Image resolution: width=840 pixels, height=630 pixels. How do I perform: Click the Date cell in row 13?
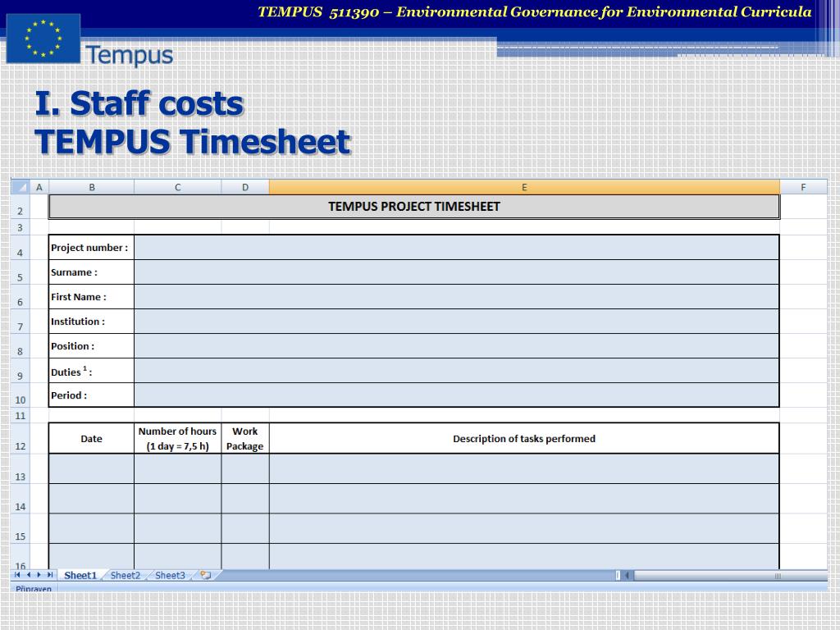[x=92, y=468]
